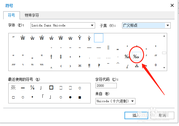Click the 取消 (Cancel) button
The width and height of the screenshot is (179, 126).
point(162,115)
